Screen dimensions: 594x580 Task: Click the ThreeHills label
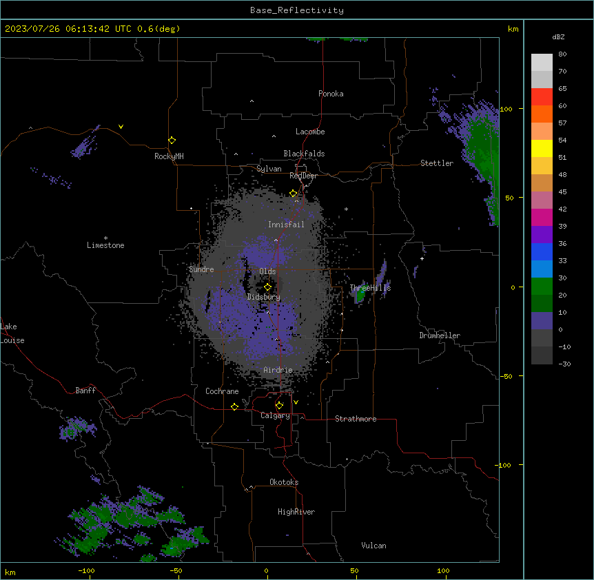[370, 288]
